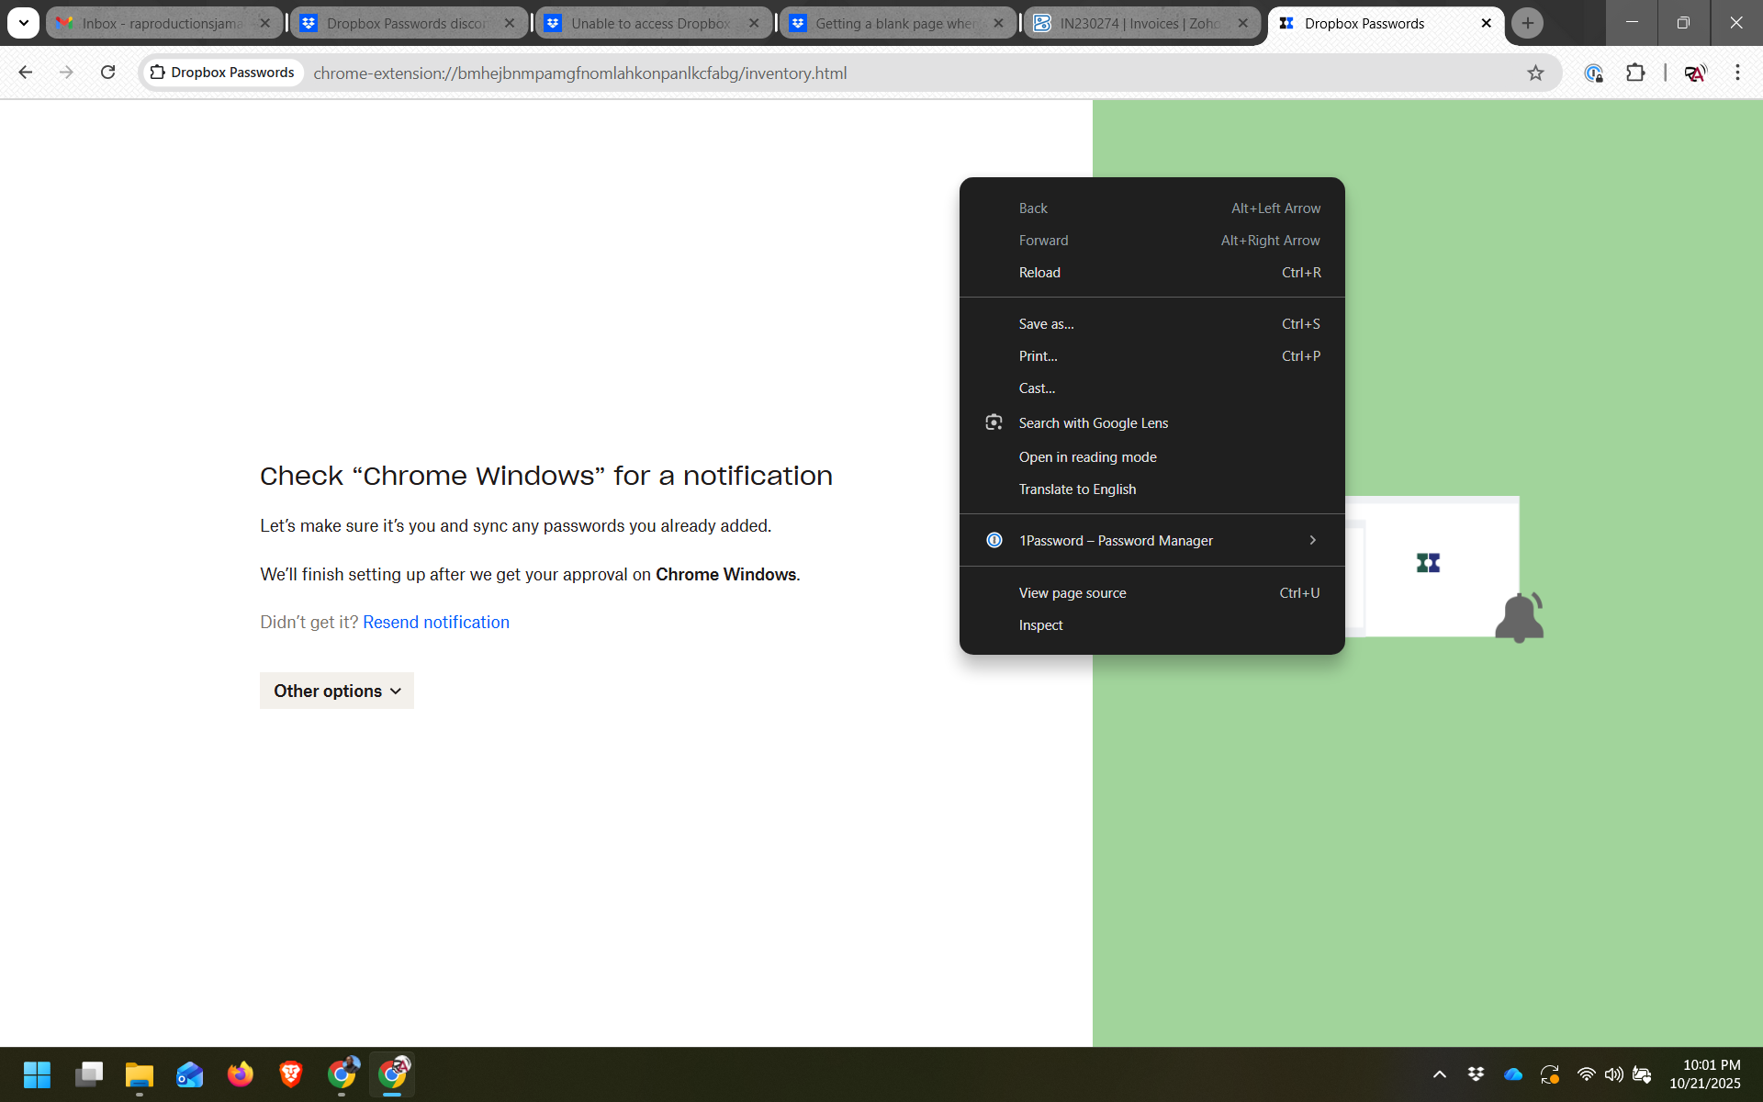The width and height of the screenshot is (1763, 1102).
Task: Open File Explorer on taskbar
Action: [139, 1074]
